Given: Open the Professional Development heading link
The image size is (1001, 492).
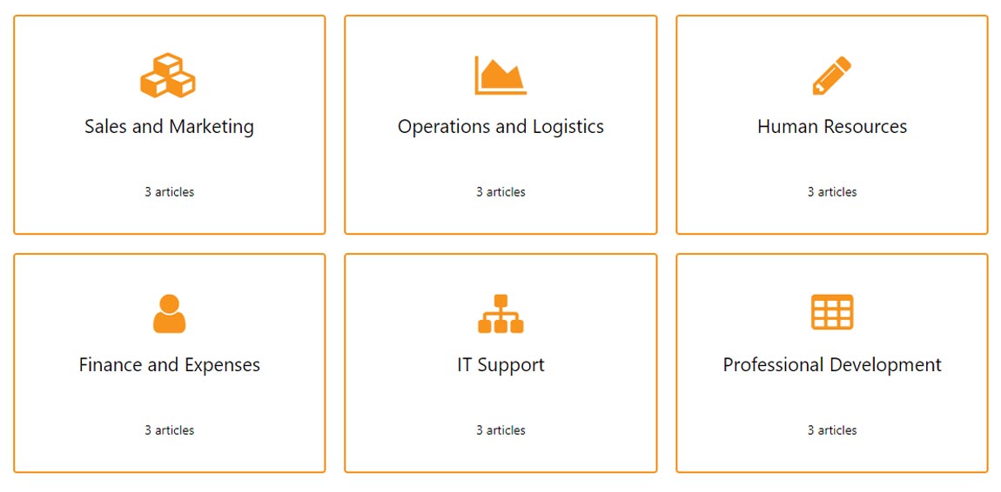Looking at the screenshot, I should pos(832,365).
